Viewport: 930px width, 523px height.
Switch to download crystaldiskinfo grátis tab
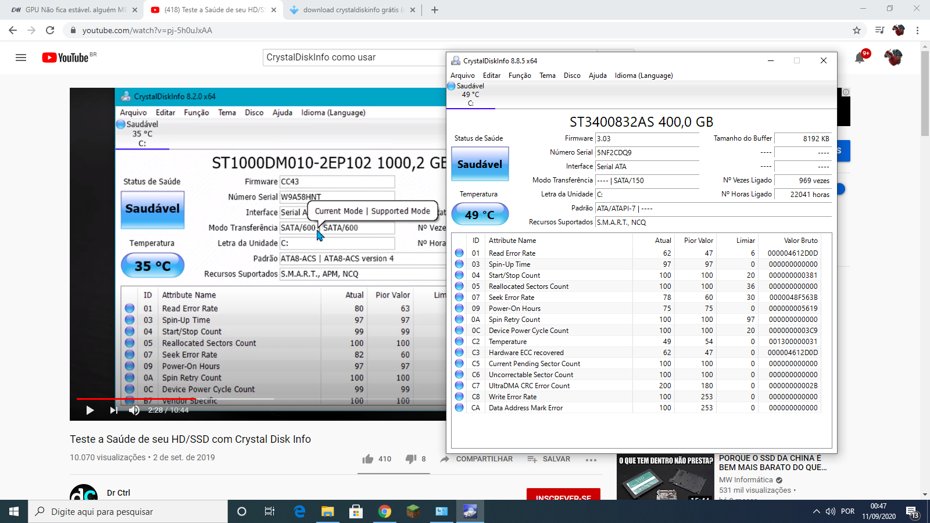[353, 10]
